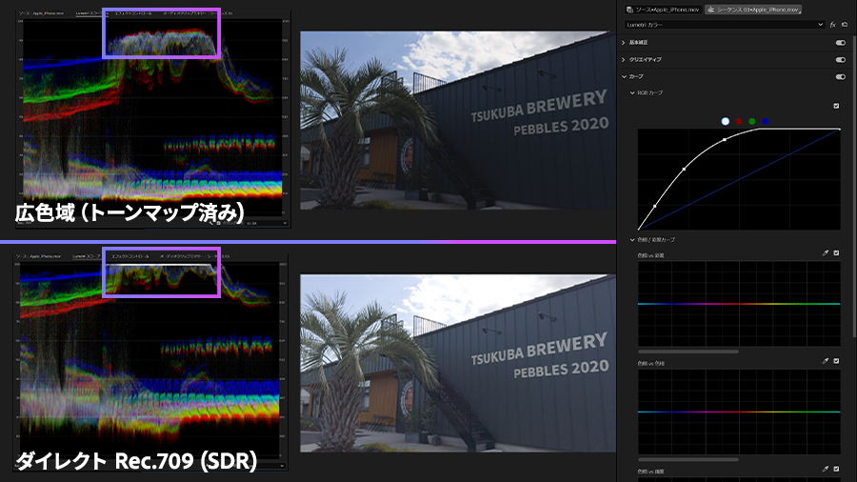The width and height of the screenshot is (857, 482).
Task: Uncheck the 色相 vs 彩度 curve checkbox
Action: (x=836, y=253)
